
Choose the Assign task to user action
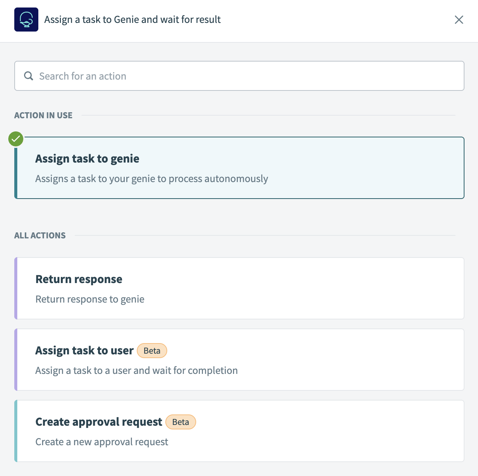[x=239, y=359]
